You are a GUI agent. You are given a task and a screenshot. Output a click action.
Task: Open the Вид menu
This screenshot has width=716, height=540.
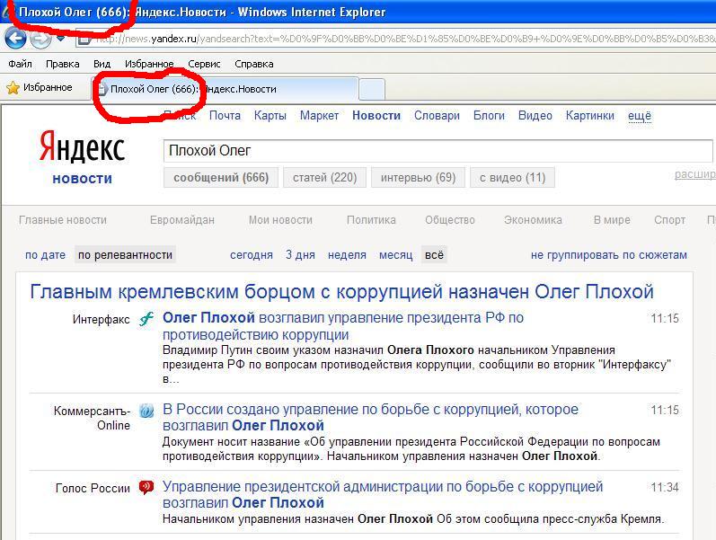point(102,64)
